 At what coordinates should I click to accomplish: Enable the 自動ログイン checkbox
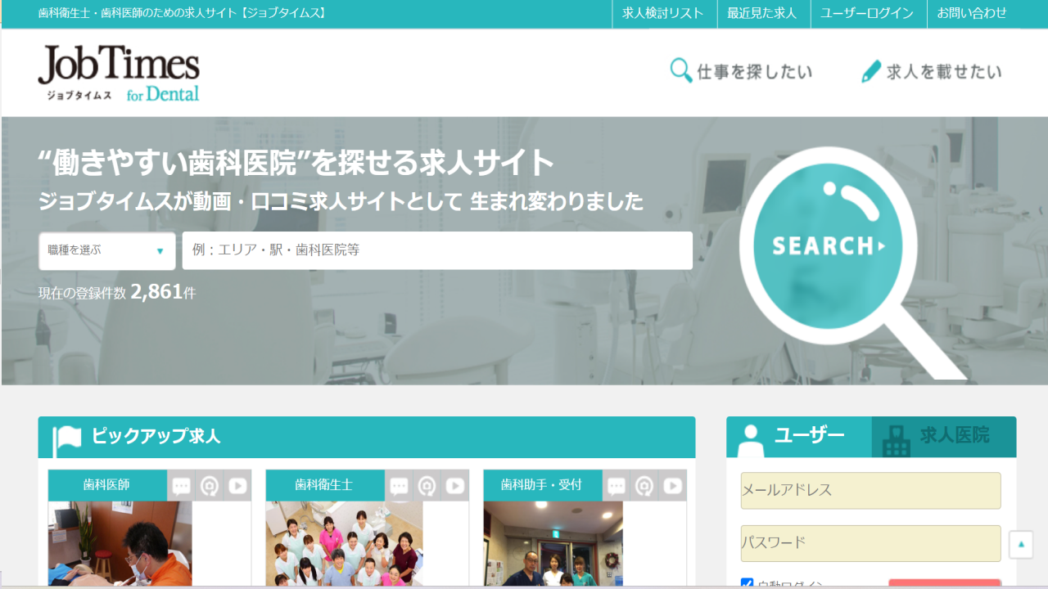[x=746, y=583]
